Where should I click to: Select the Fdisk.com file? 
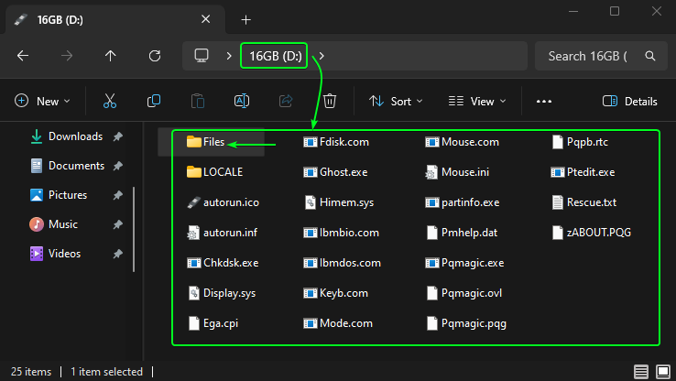pos(336,142)
